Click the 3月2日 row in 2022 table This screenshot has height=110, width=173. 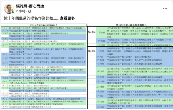pos(5,28)
